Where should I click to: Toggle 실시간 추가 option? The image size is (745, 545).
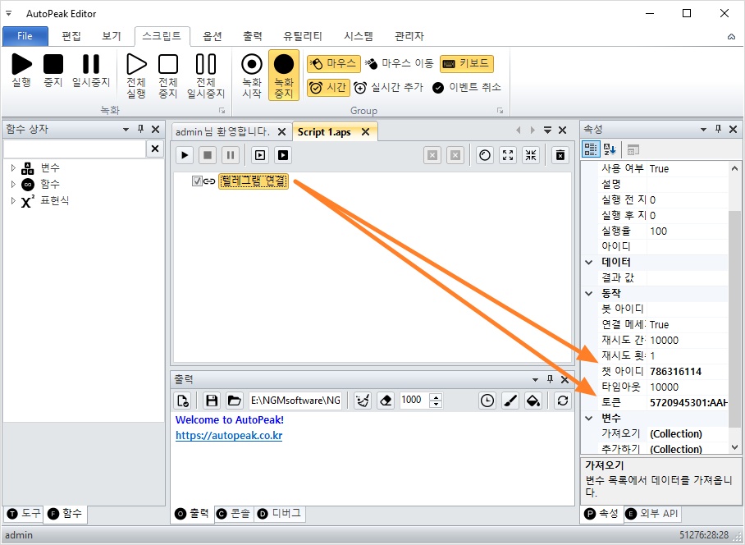(x=389, y=87)
